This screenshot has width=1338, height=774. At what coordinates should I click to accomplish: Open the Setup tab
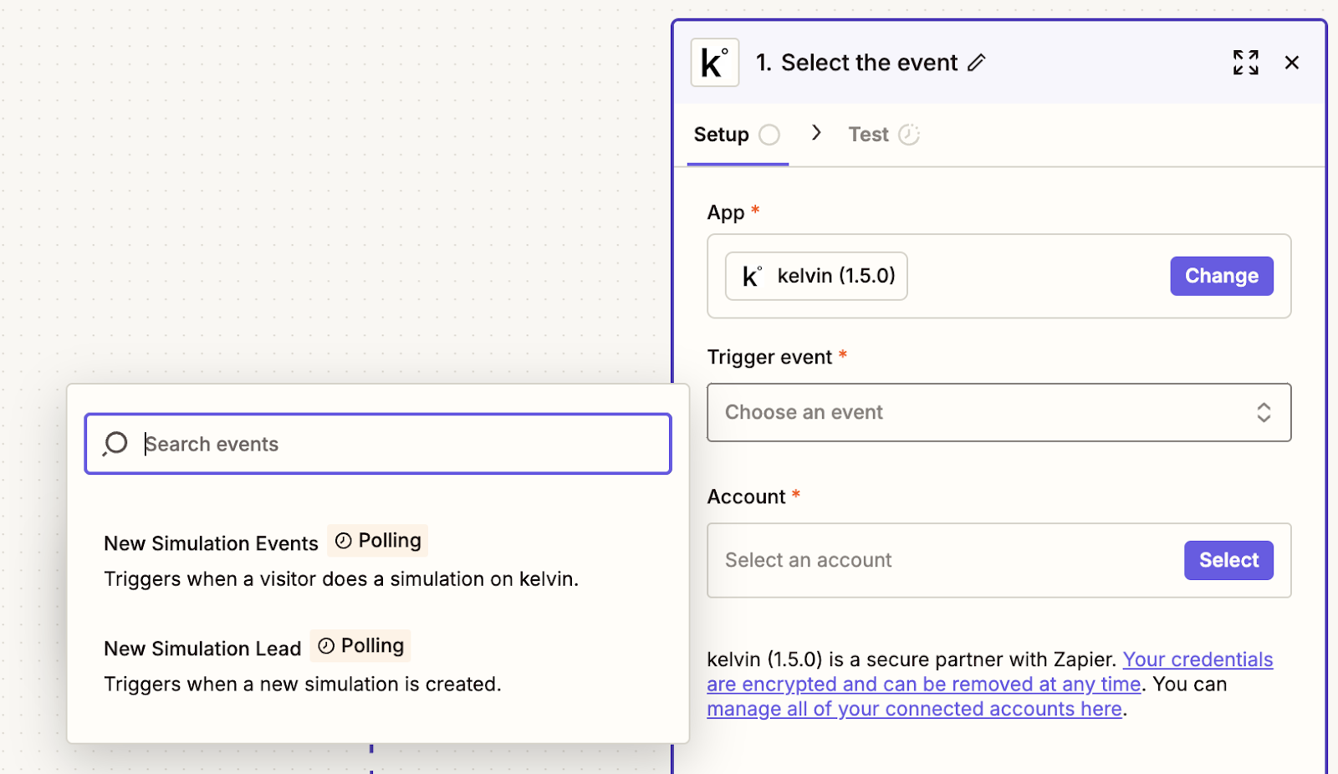coord(737,135)
